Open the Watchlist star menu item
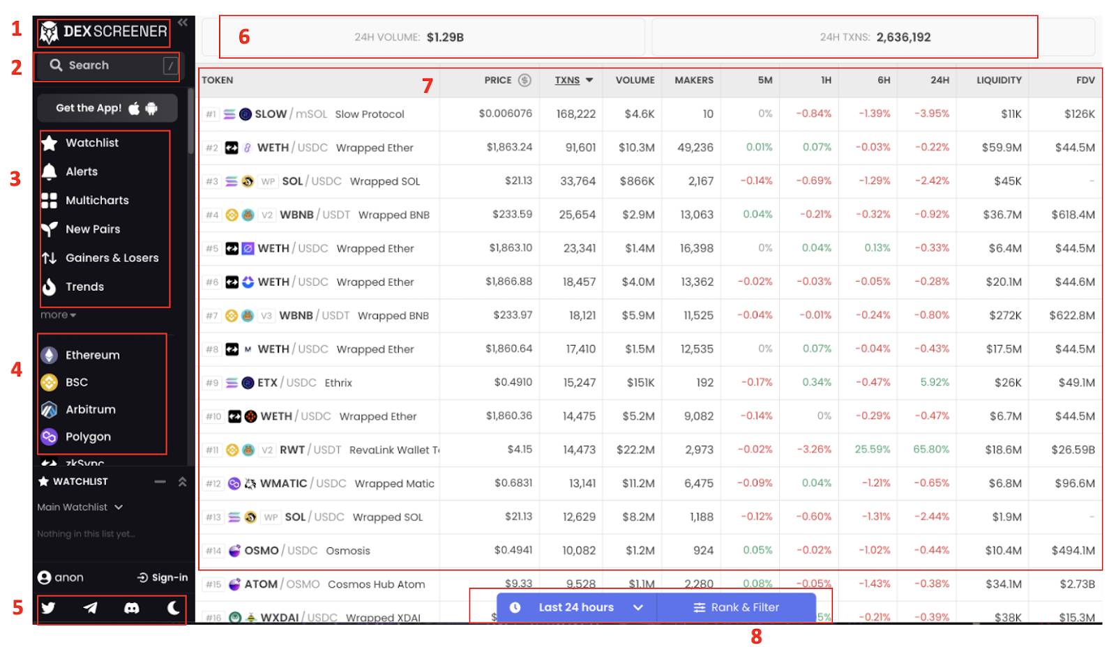1116x647 pixels. [x=80, y=143]
